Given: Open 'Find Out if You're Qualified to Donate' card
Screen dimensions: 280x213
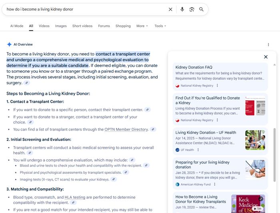Looking at the screenshot, I should click(x=220, y=109).
